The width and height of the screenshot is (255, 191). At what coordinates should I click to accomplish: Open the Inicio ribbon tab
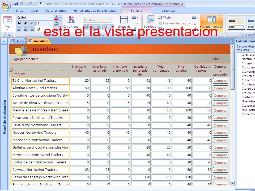pos(19,11)
